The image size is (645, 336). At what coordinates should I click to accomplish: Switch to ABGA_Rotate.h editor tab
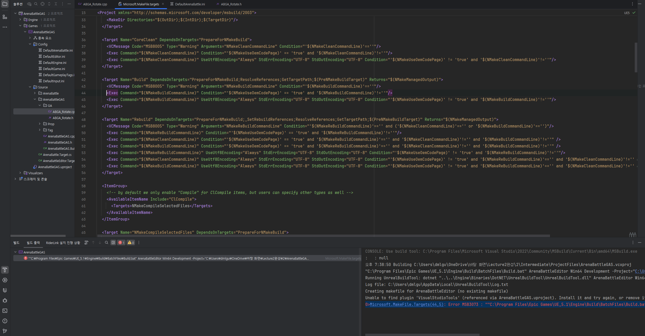229,4
